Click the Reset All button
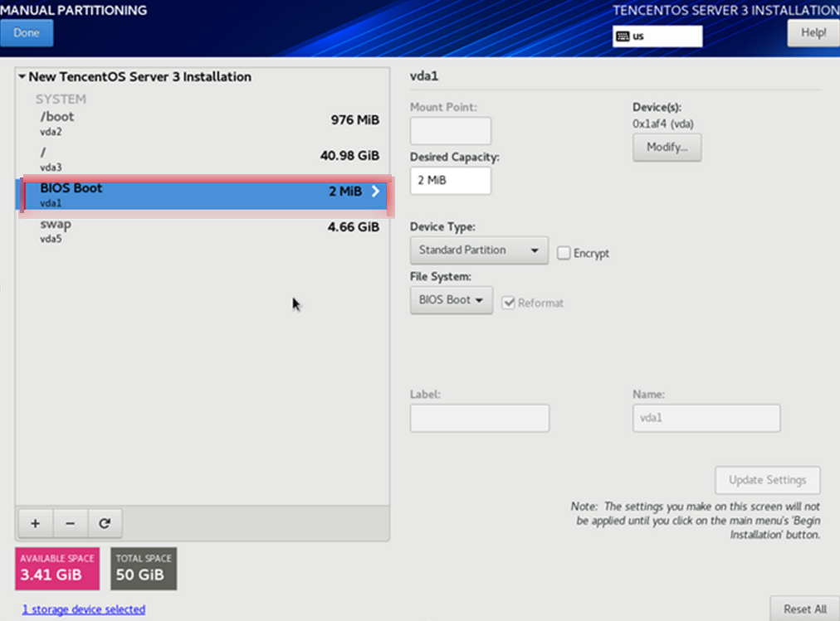Screen dimensions: 840x621 [804, 609]
